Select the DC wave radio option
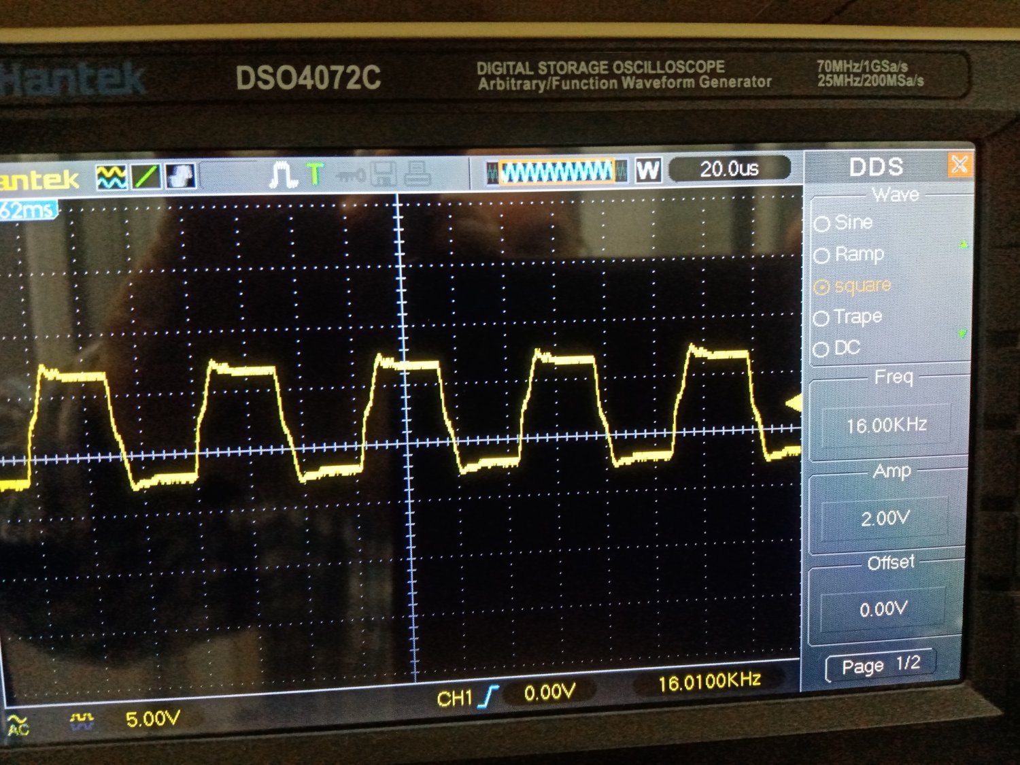The height and width of the screenshot is (765, 1020). pos(821,350)
